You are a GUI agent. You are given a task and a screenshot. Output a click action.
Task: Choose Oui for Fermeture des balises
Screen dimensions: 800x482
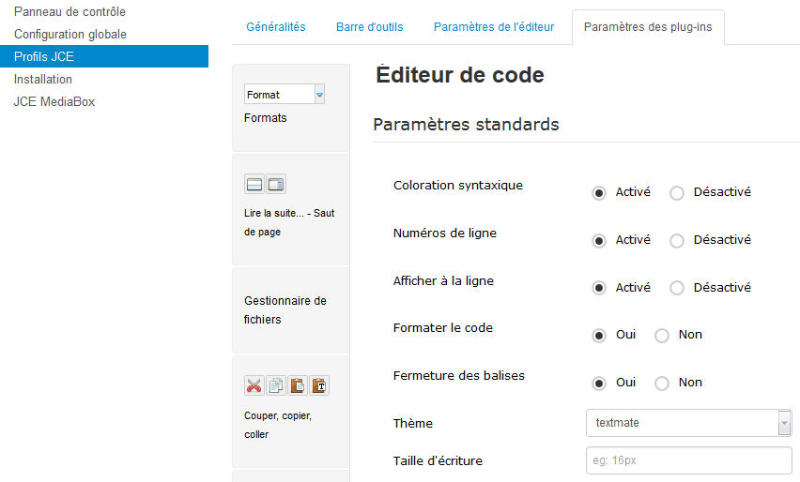[599, 384]
